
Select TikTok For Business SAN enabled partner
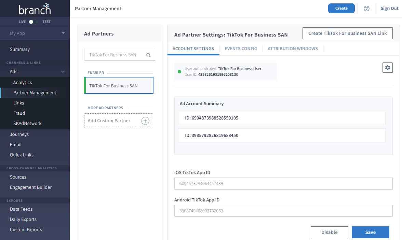pos(119,86)
